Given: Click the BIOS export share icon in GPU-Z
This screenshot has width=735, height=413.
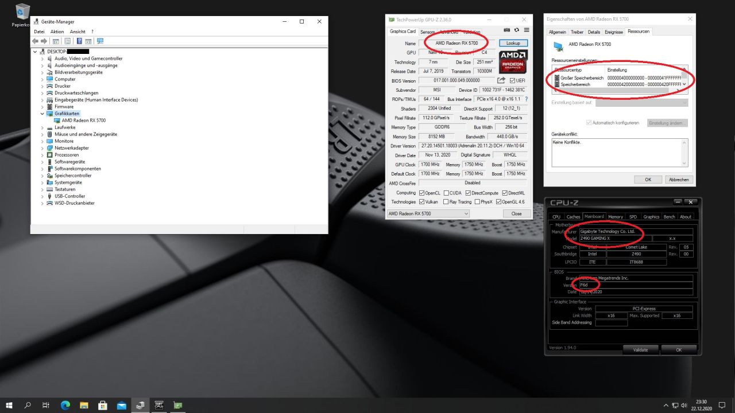Looking at the screenshot, I should [x=501, y=80].
